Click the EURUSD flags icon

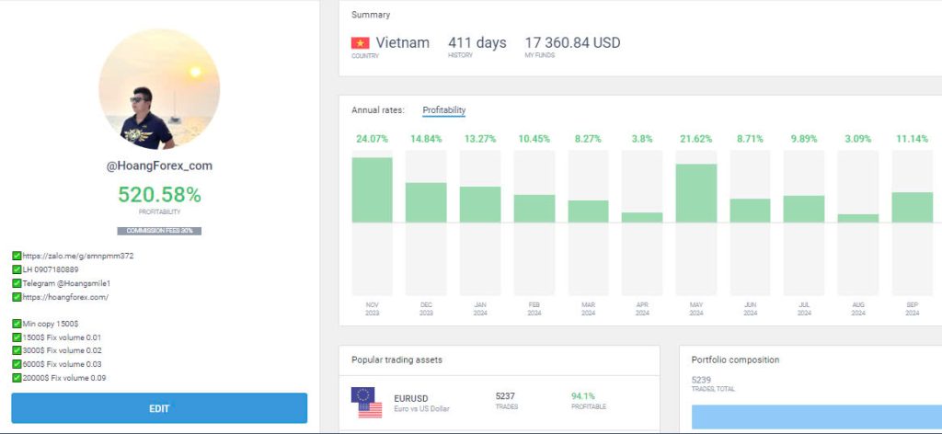pos(366,402)
